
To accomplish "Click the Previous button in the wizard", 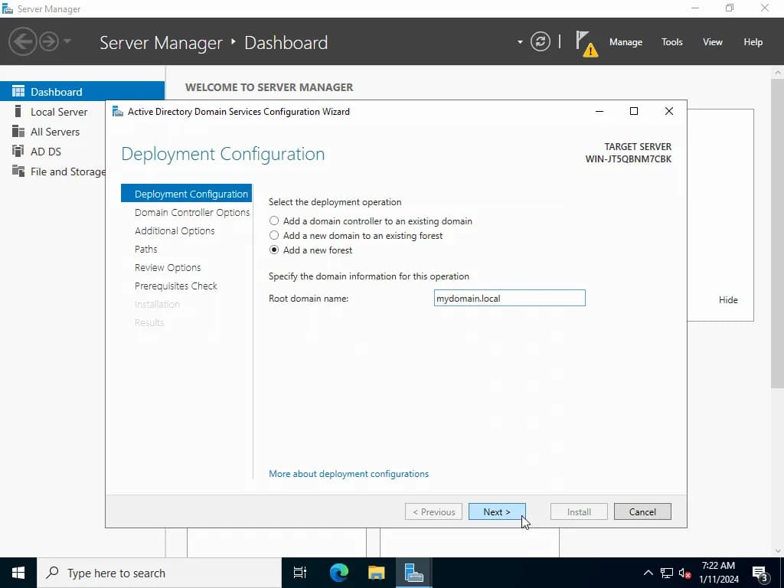I will coord(433,511).
